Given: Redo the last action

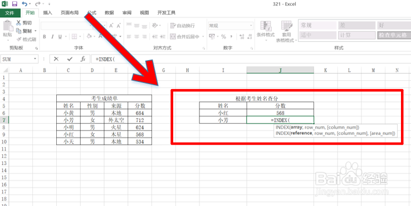Looking at the screenshot, I should (37, 4).
